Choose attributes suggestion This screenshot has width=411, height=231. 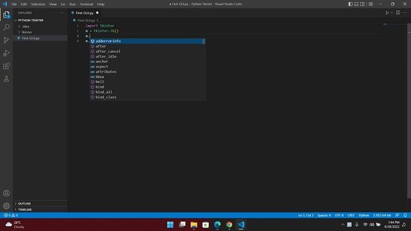click(x=147, y=71)
